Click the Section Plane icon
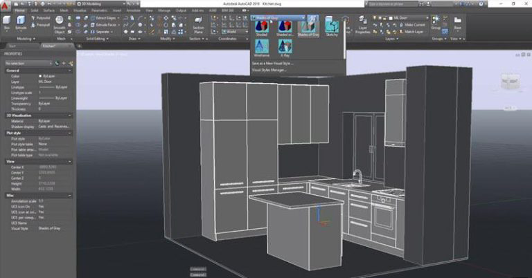 (x=197, y=24)
